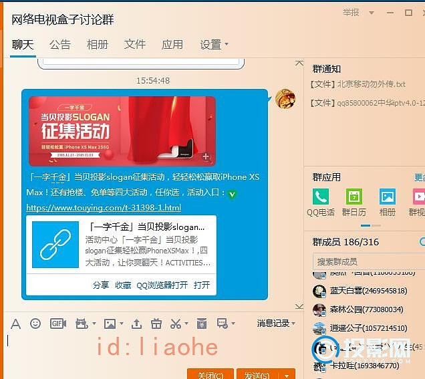
Task: Open the dropdown arrow next to 举报
Action: (372, 13)
